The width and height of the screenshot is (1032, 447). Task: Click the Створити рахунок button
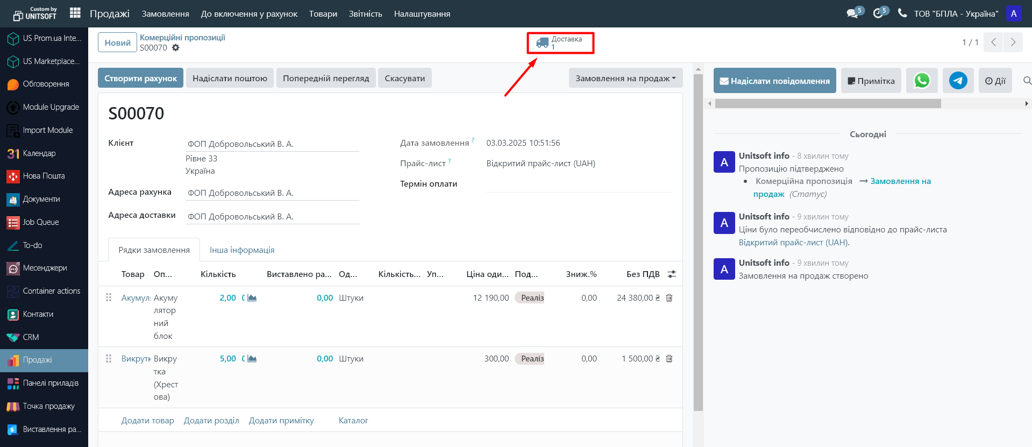click(140, 78)
